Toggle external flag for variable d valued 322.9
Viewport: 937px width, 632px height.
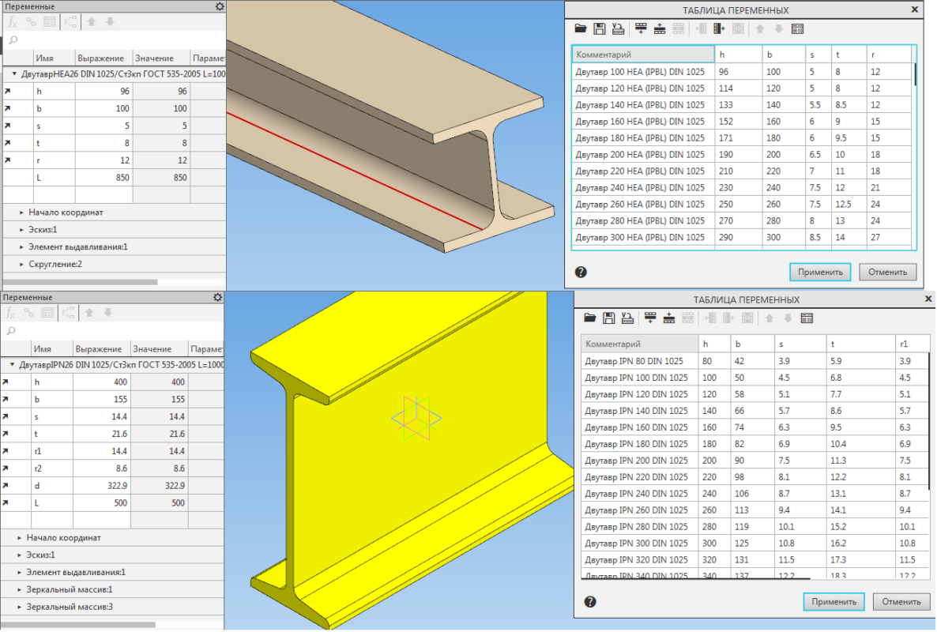tap(6, 487)
